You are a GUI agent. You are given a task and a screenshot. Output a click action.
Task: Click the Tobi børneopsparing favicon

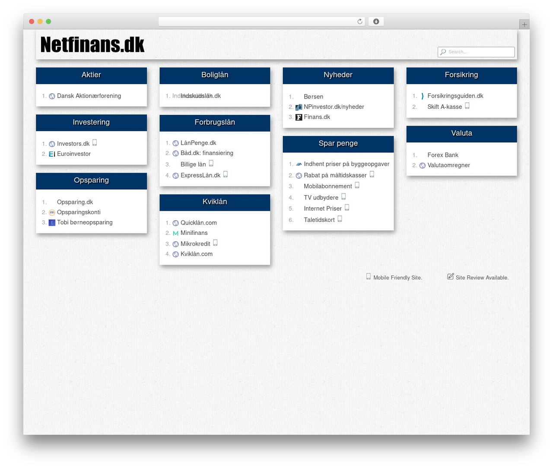(52, 223)
